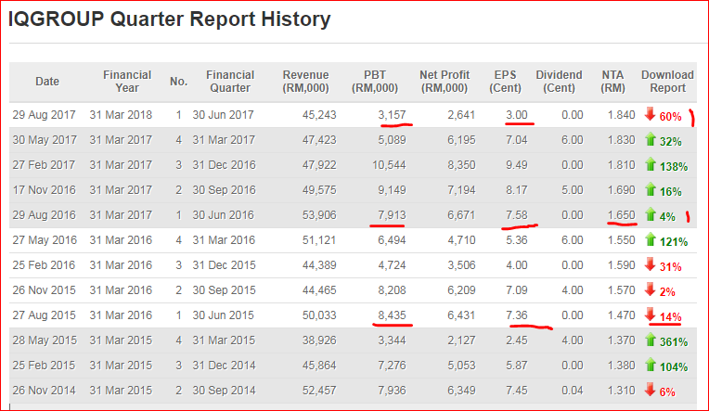The height and width of the screenshot is (411, 709).
Task: Click green up arrow in 27 May 2016 row
Action: (x=651, y=239)
